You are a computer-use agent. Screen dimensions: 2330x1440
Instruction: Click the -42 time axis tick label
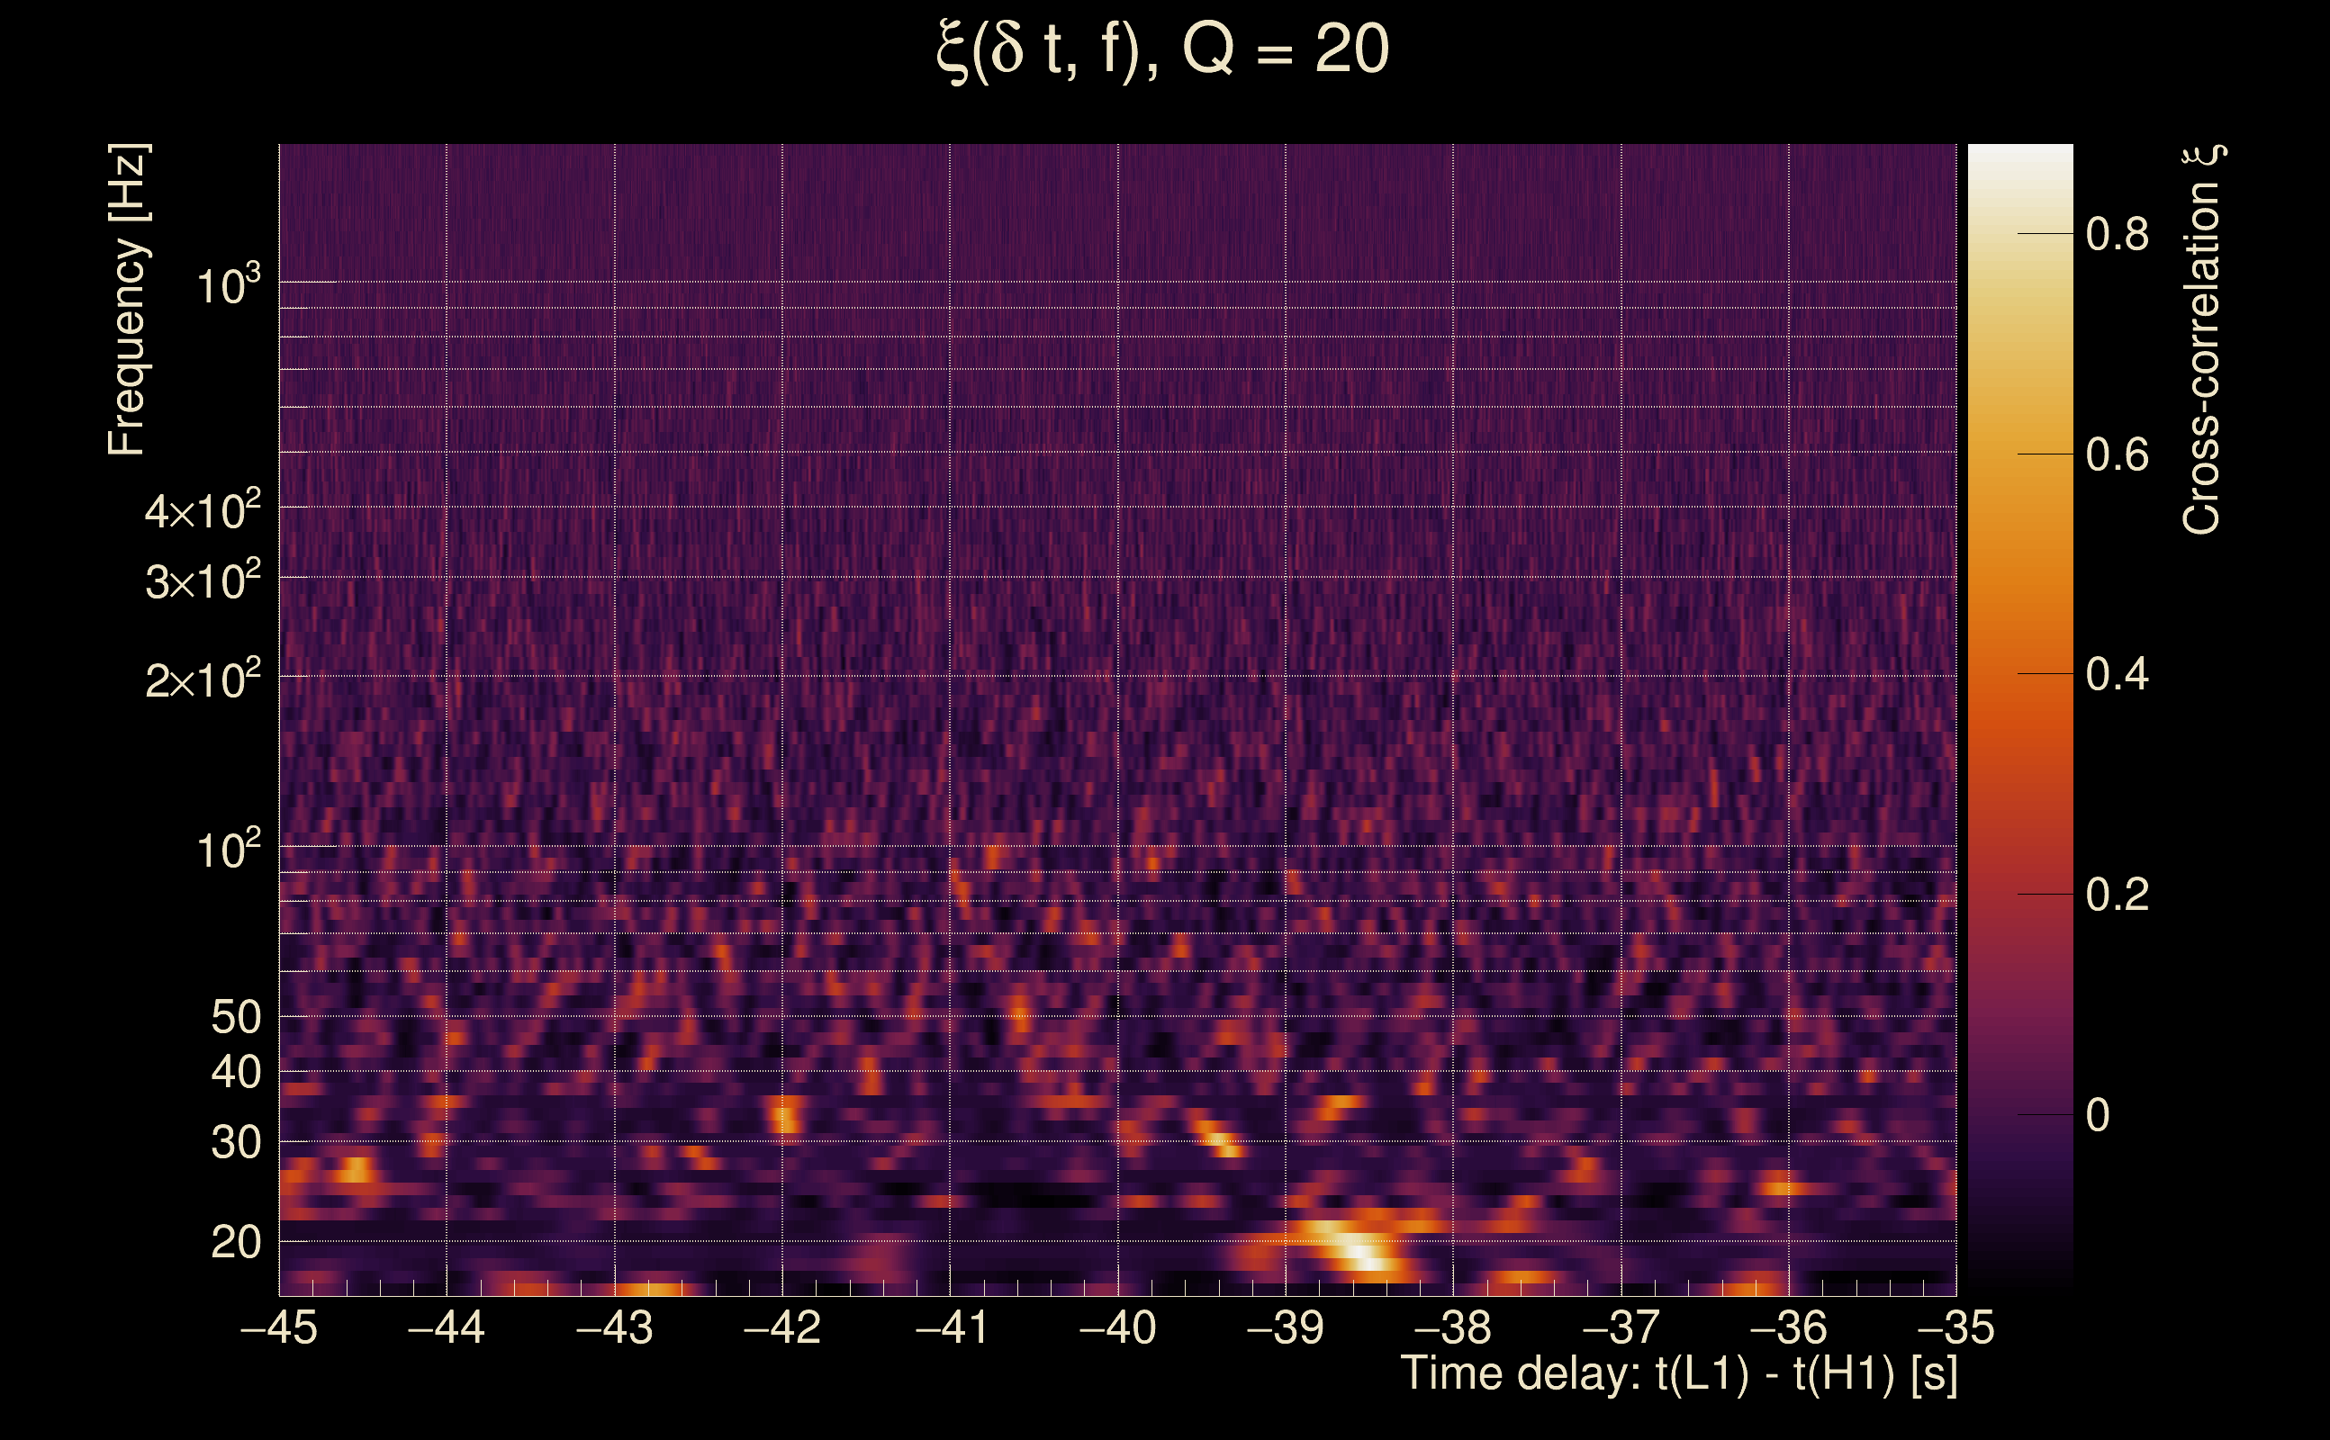(x=781, y=1327)
